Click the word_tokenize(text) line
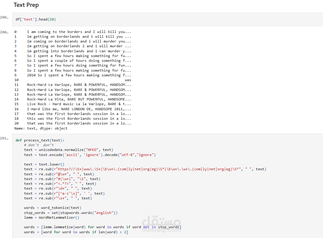This screenshot has height=238, width=323. [53, 208]
